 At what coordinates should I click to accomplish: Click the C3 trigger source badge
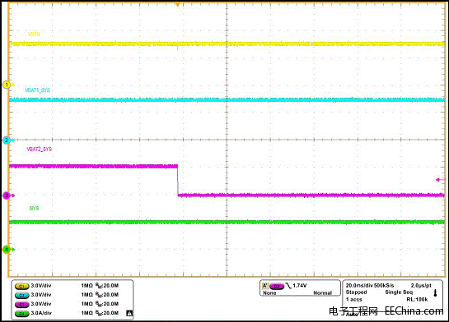[277, 286]
